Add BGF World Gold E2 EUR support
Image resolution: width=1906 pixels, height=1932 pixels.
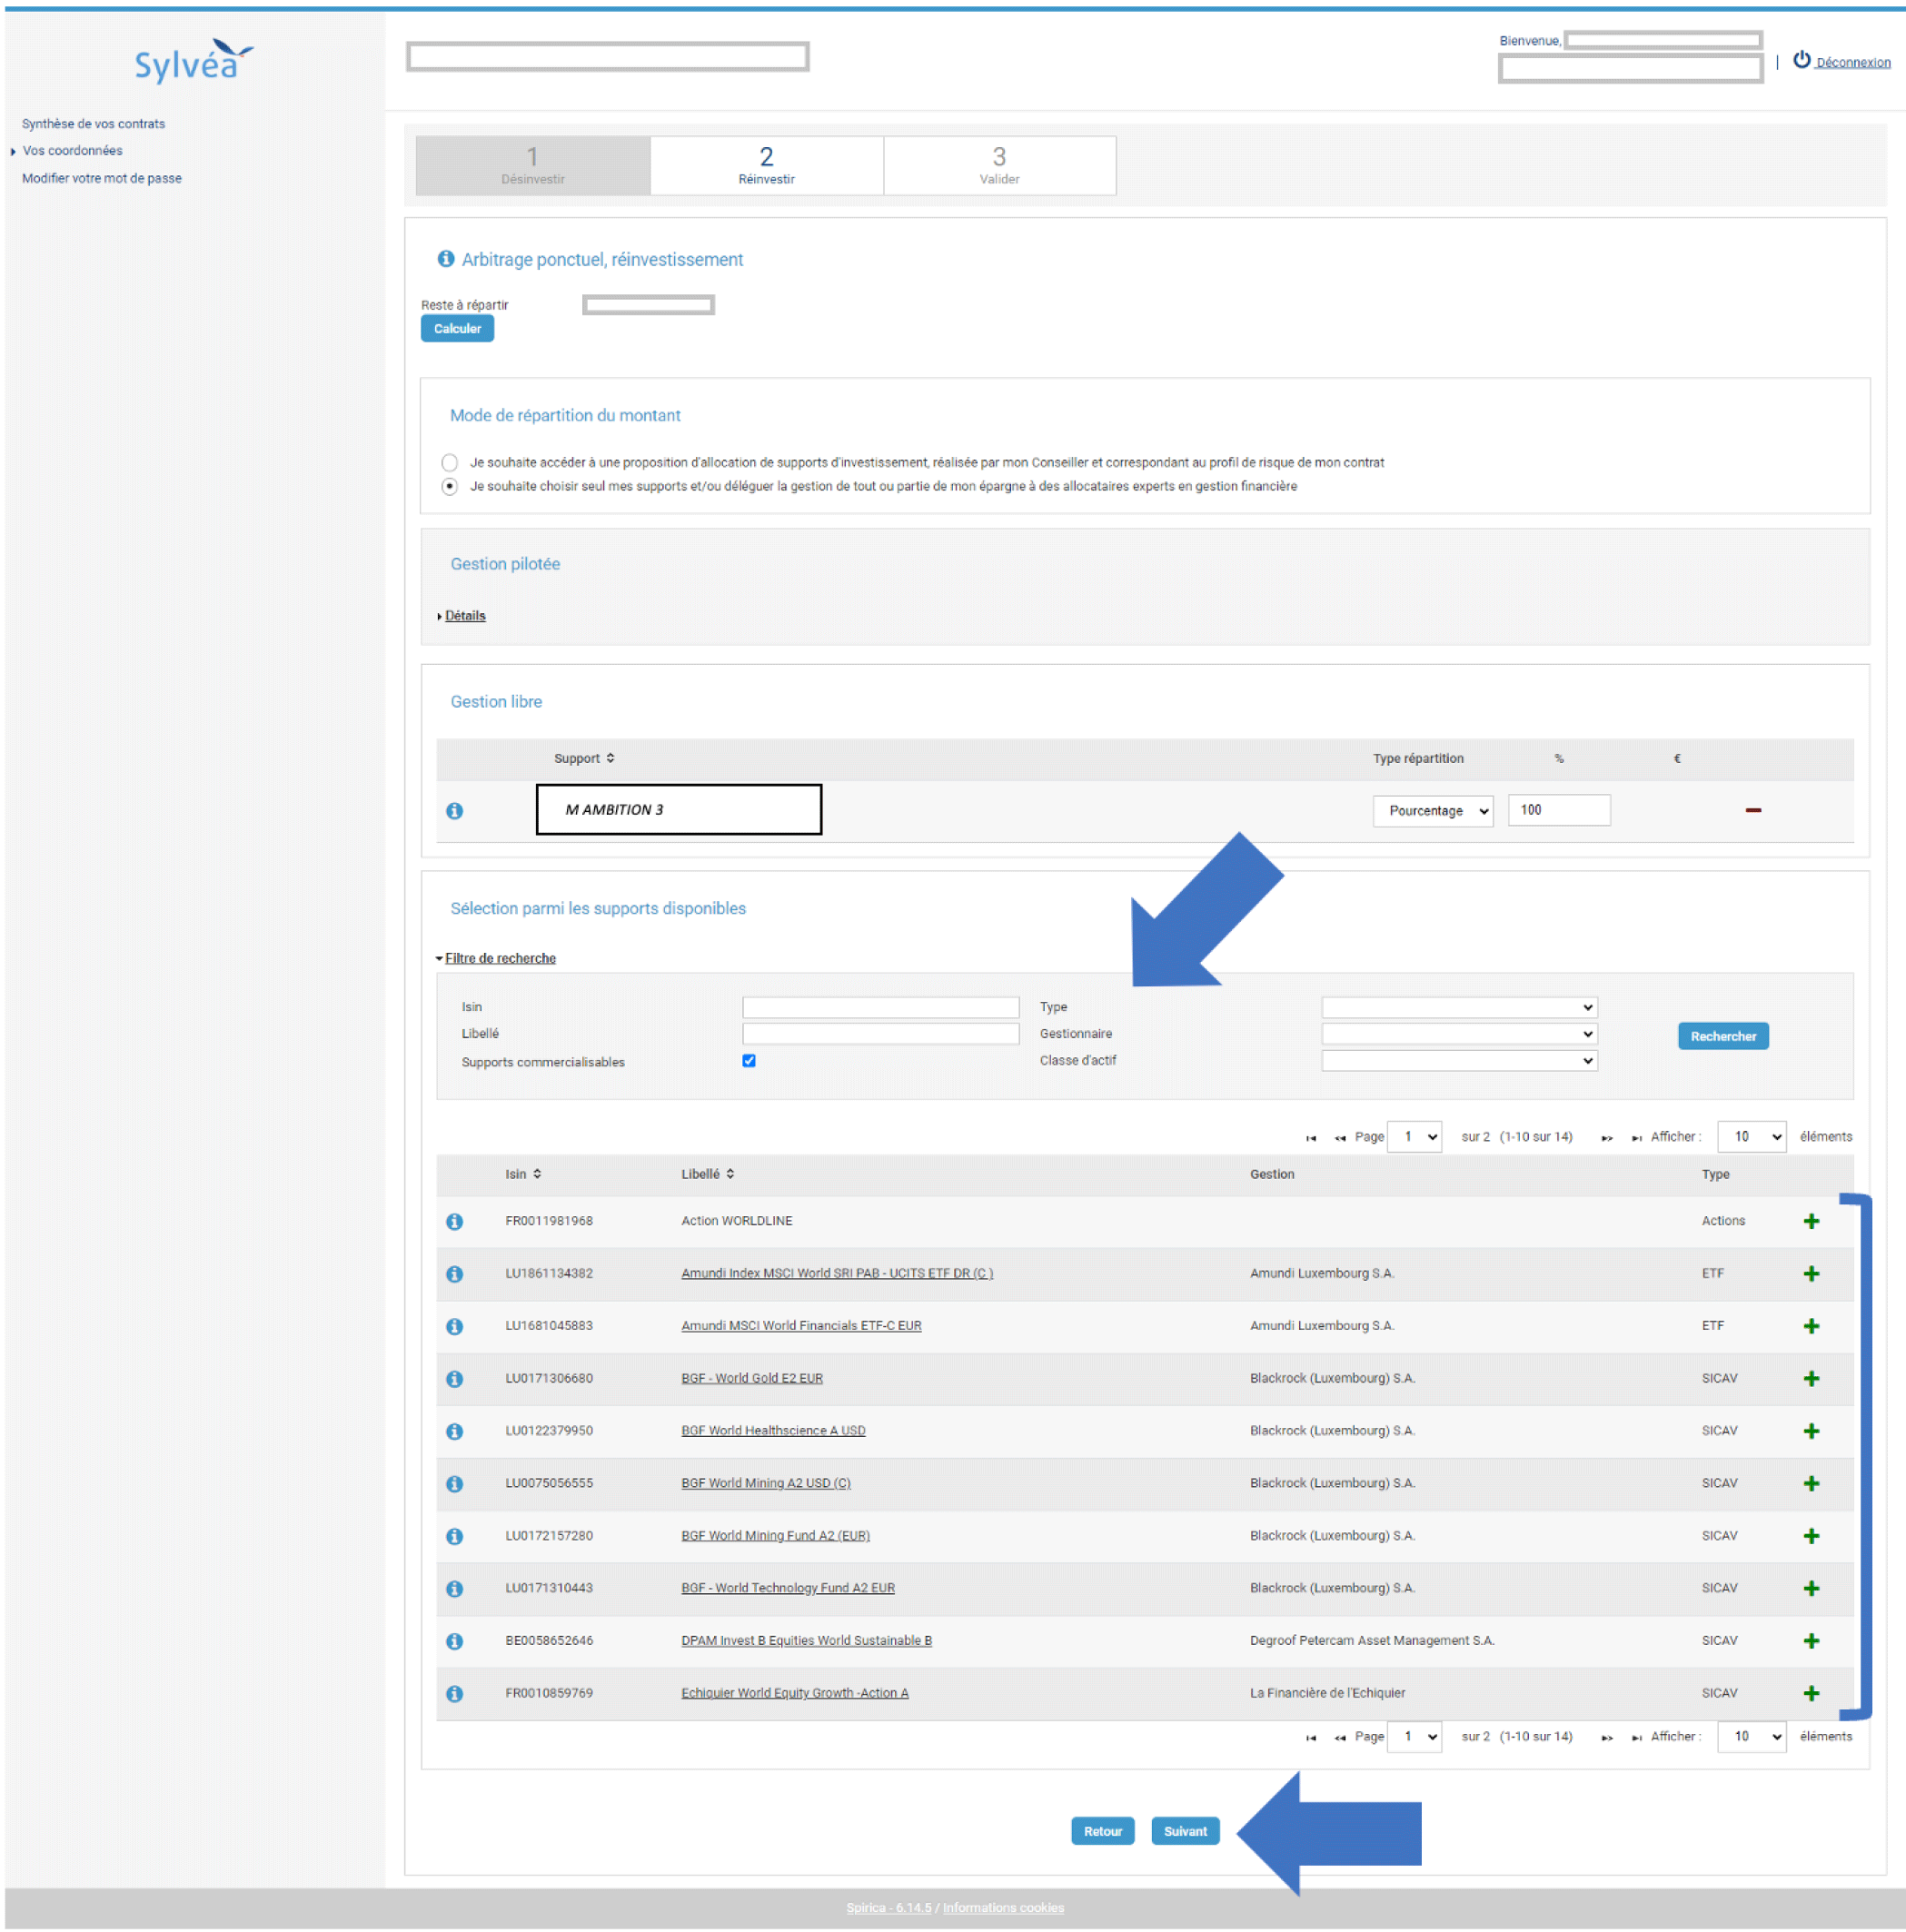pyautogui.click(x=1811, y=1378)
